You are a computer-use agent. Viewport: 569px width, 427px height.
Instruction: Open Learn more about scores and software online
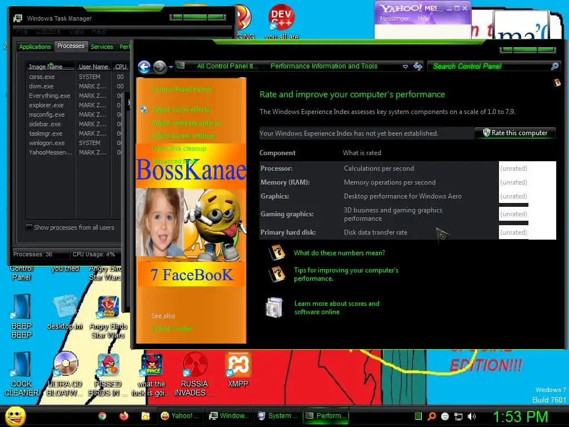point(337,307)
